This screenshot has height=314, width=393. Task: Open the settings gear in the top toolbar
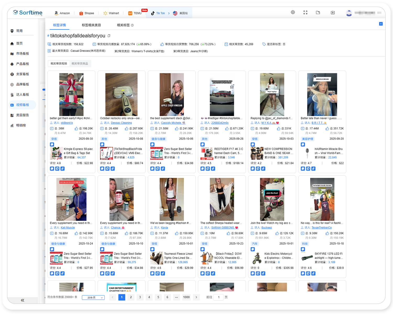click(x=293, y=12)
